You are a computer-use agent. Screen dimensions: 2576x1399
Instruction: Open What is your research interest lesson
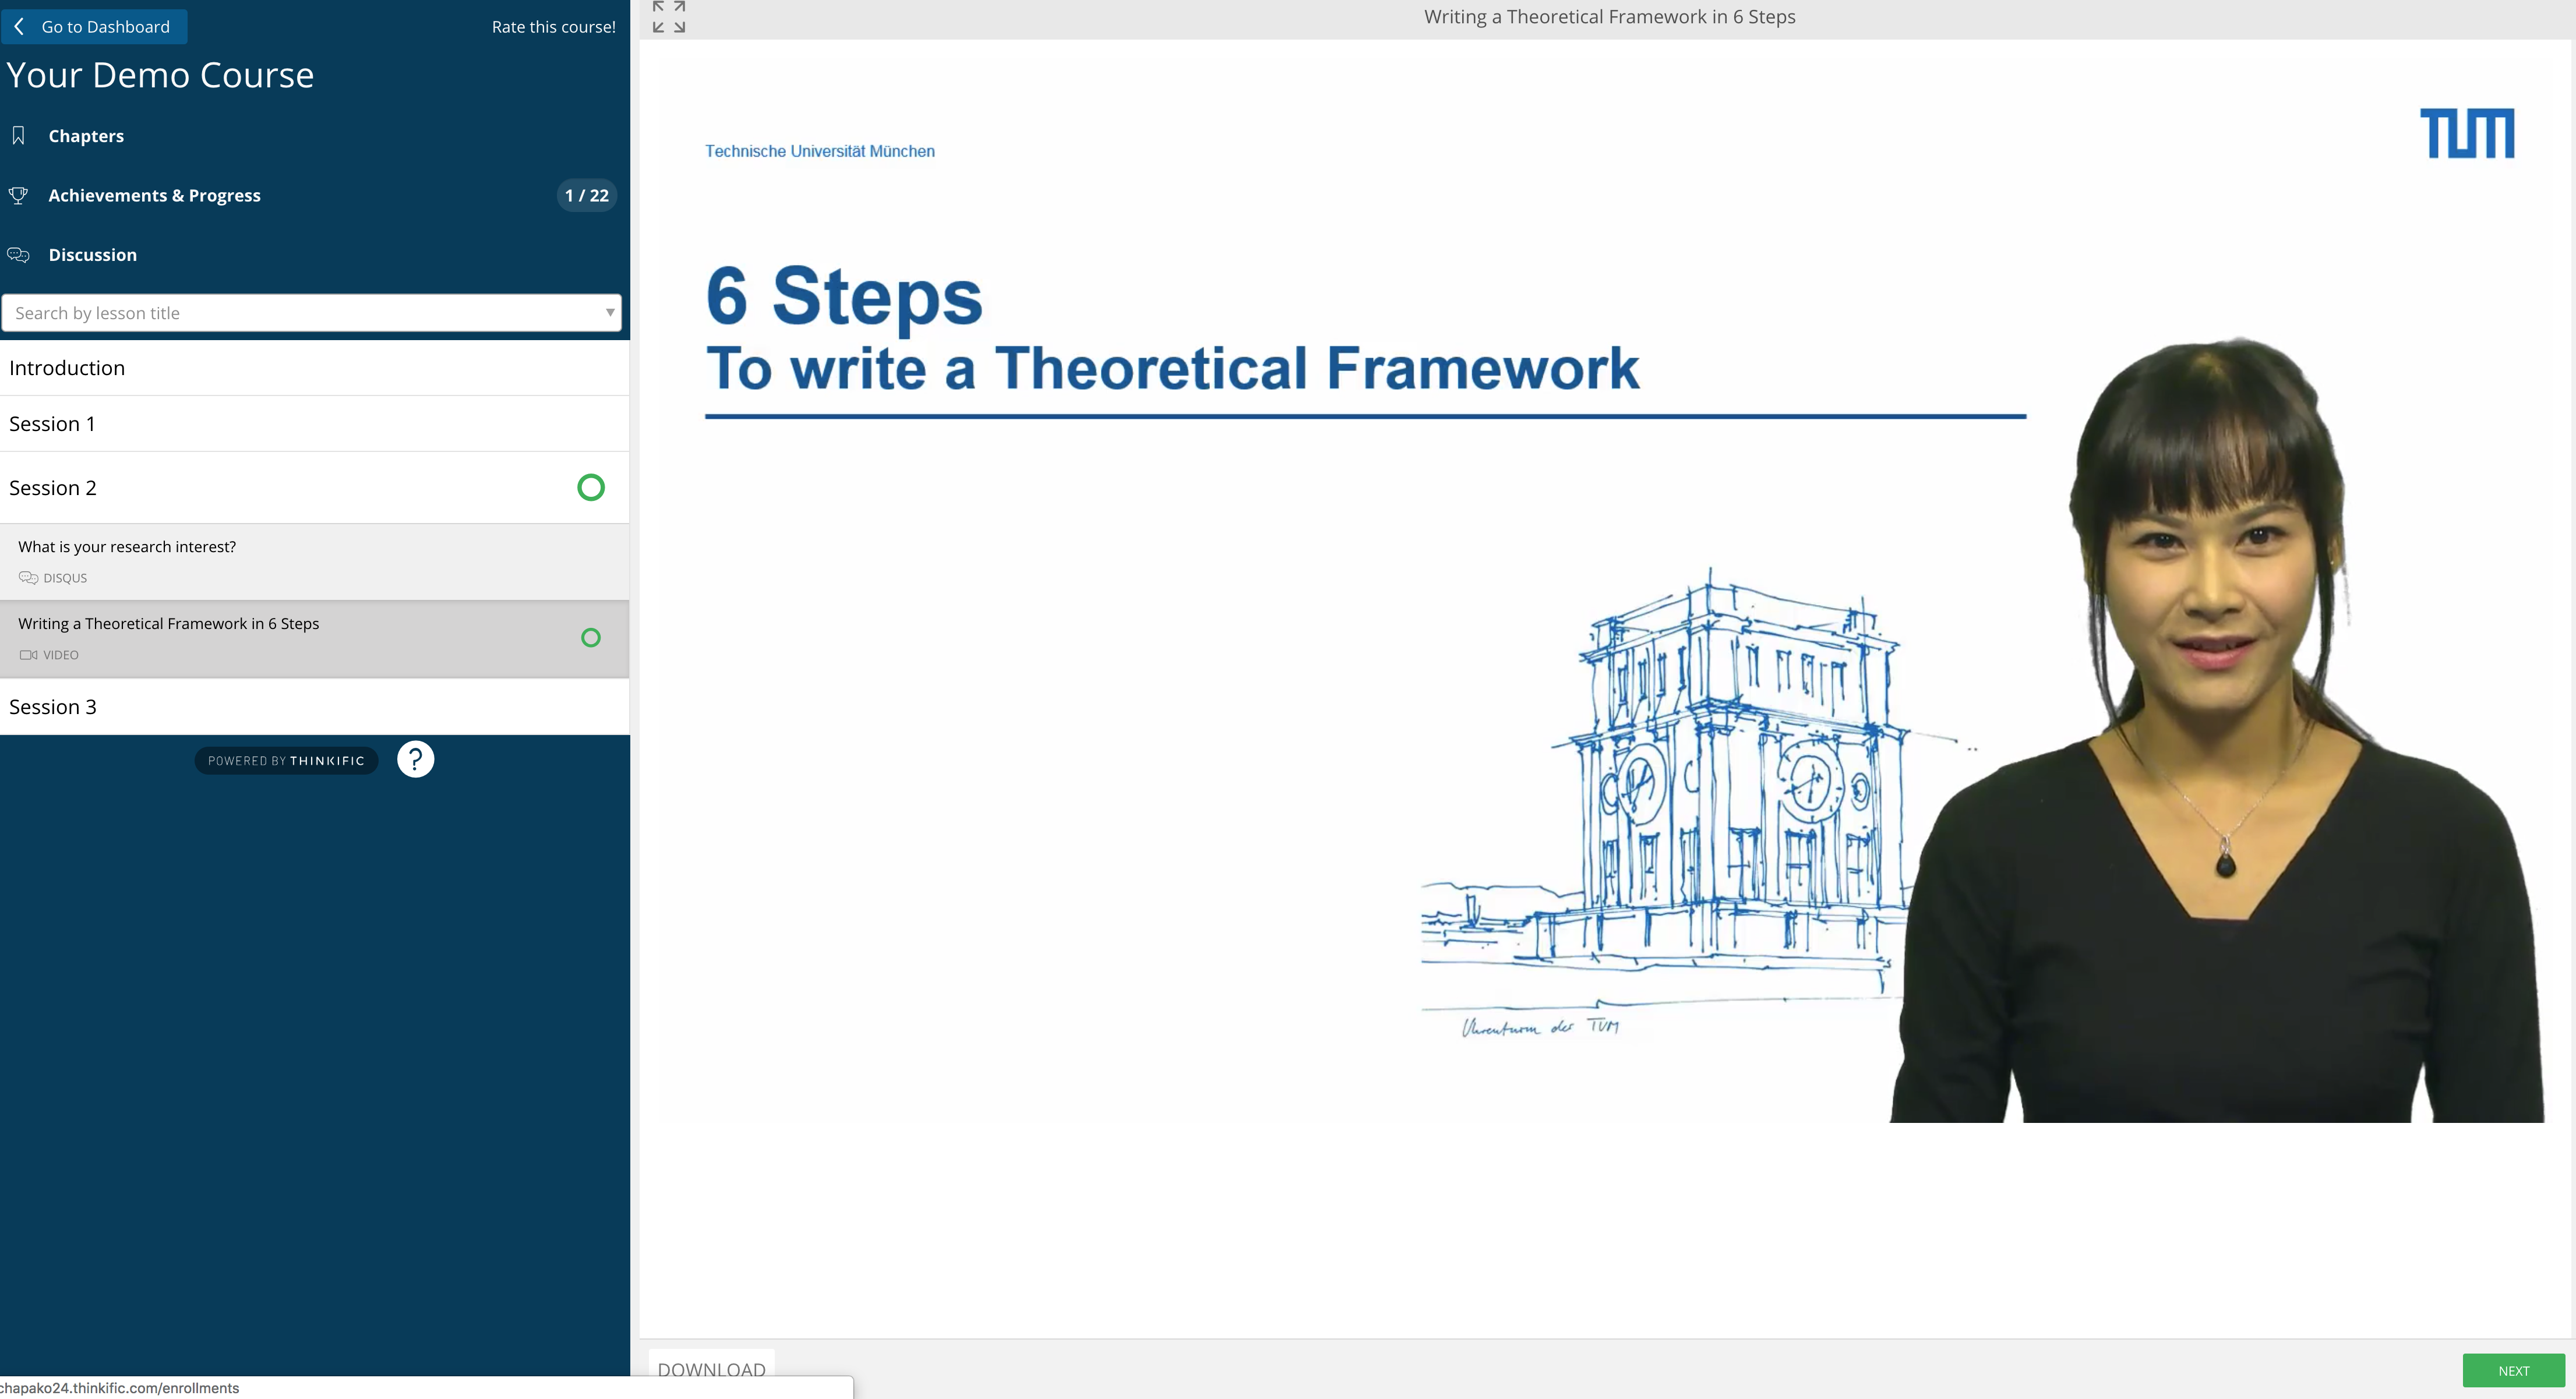coord(127,547)
